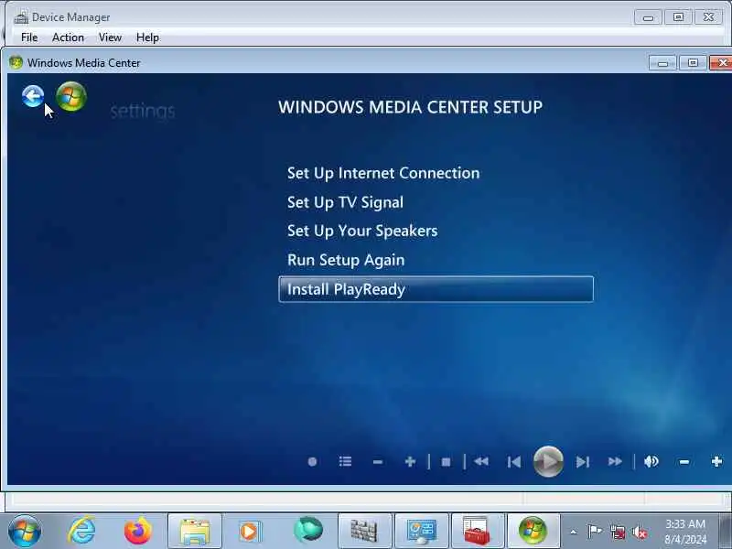The height and width of the screenshot is (549, 732).
Task: Click Channel down minus button
Action: (378, 462)
